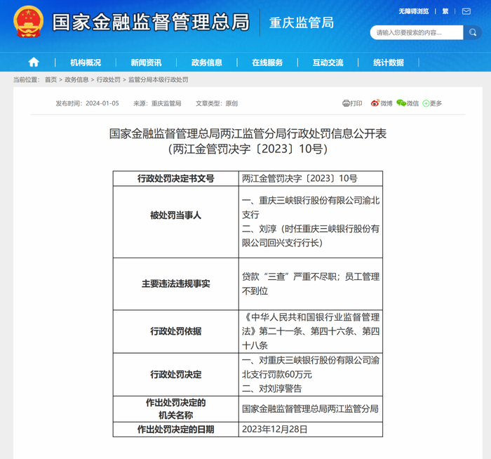Open the 在线服务 menu
The height and width of the screenshot is (459, 491).
267,62
